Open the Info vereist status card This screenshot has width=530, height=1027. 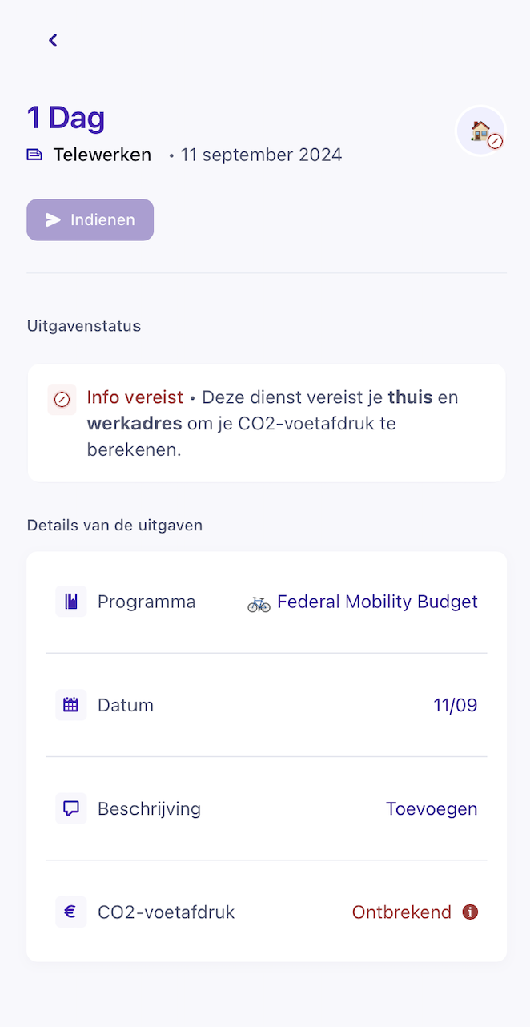pos(267,423)
